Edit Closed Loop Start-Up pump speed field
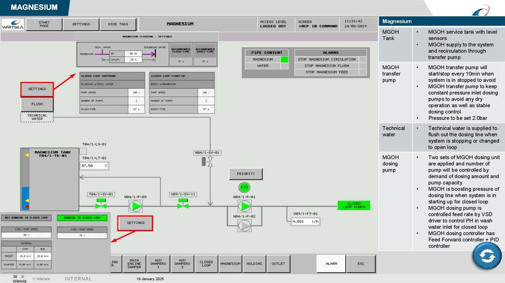The image size is (505, 283). [x=206, y=92]
